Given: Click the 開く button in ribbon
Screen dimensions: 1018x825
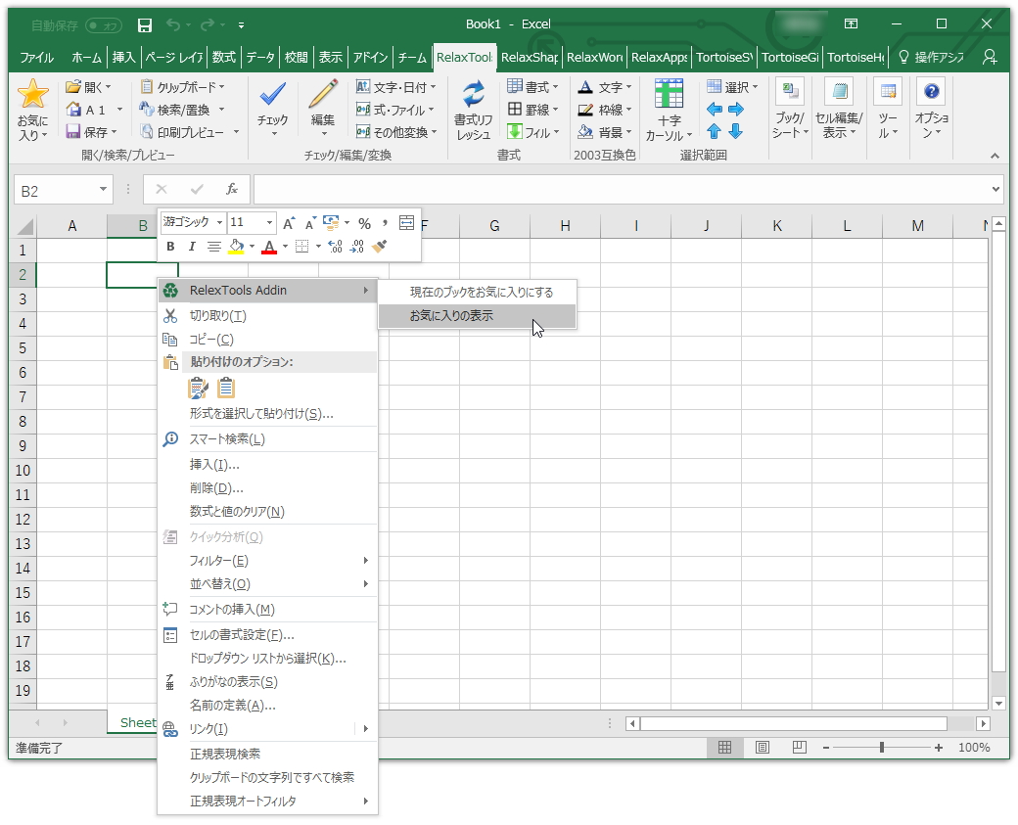Looking at the screenshot, I should point(89,87).
